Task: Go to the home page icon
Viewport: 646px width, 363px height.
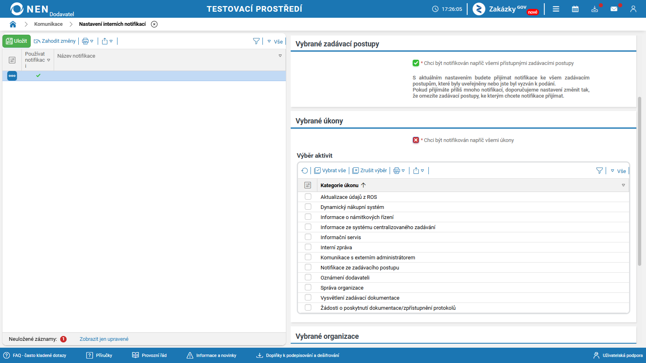Action: coord(13,24)
